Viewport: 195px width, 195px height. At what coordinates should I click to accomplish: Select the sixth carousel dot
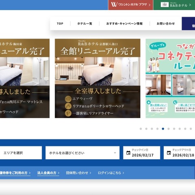click(x=169, y=129)
